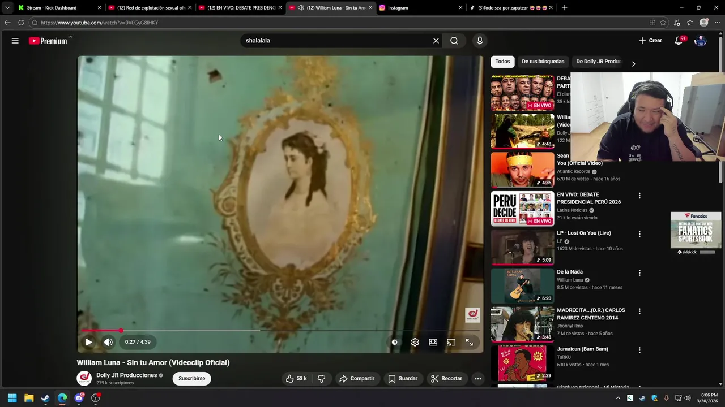Open browser settings and more menu

[x=718, y=23]
